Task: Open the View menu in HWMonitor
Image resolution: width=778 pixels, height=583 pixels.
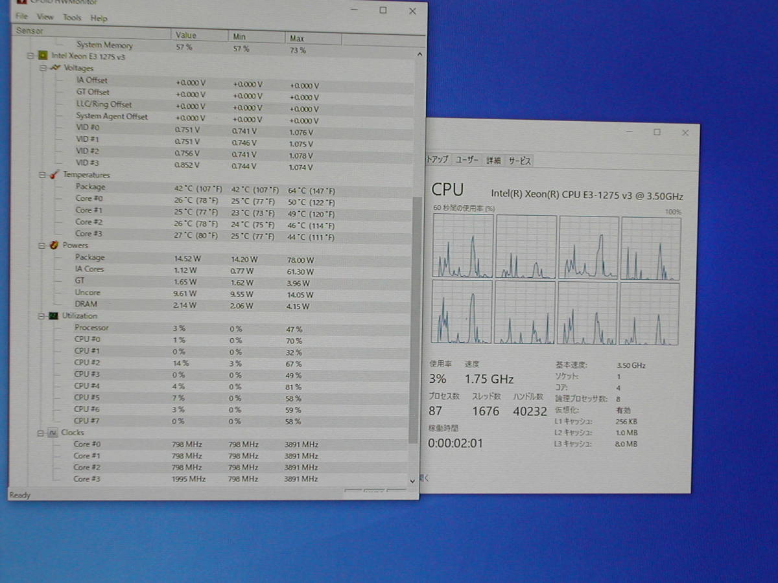Action: click(45, 17)
